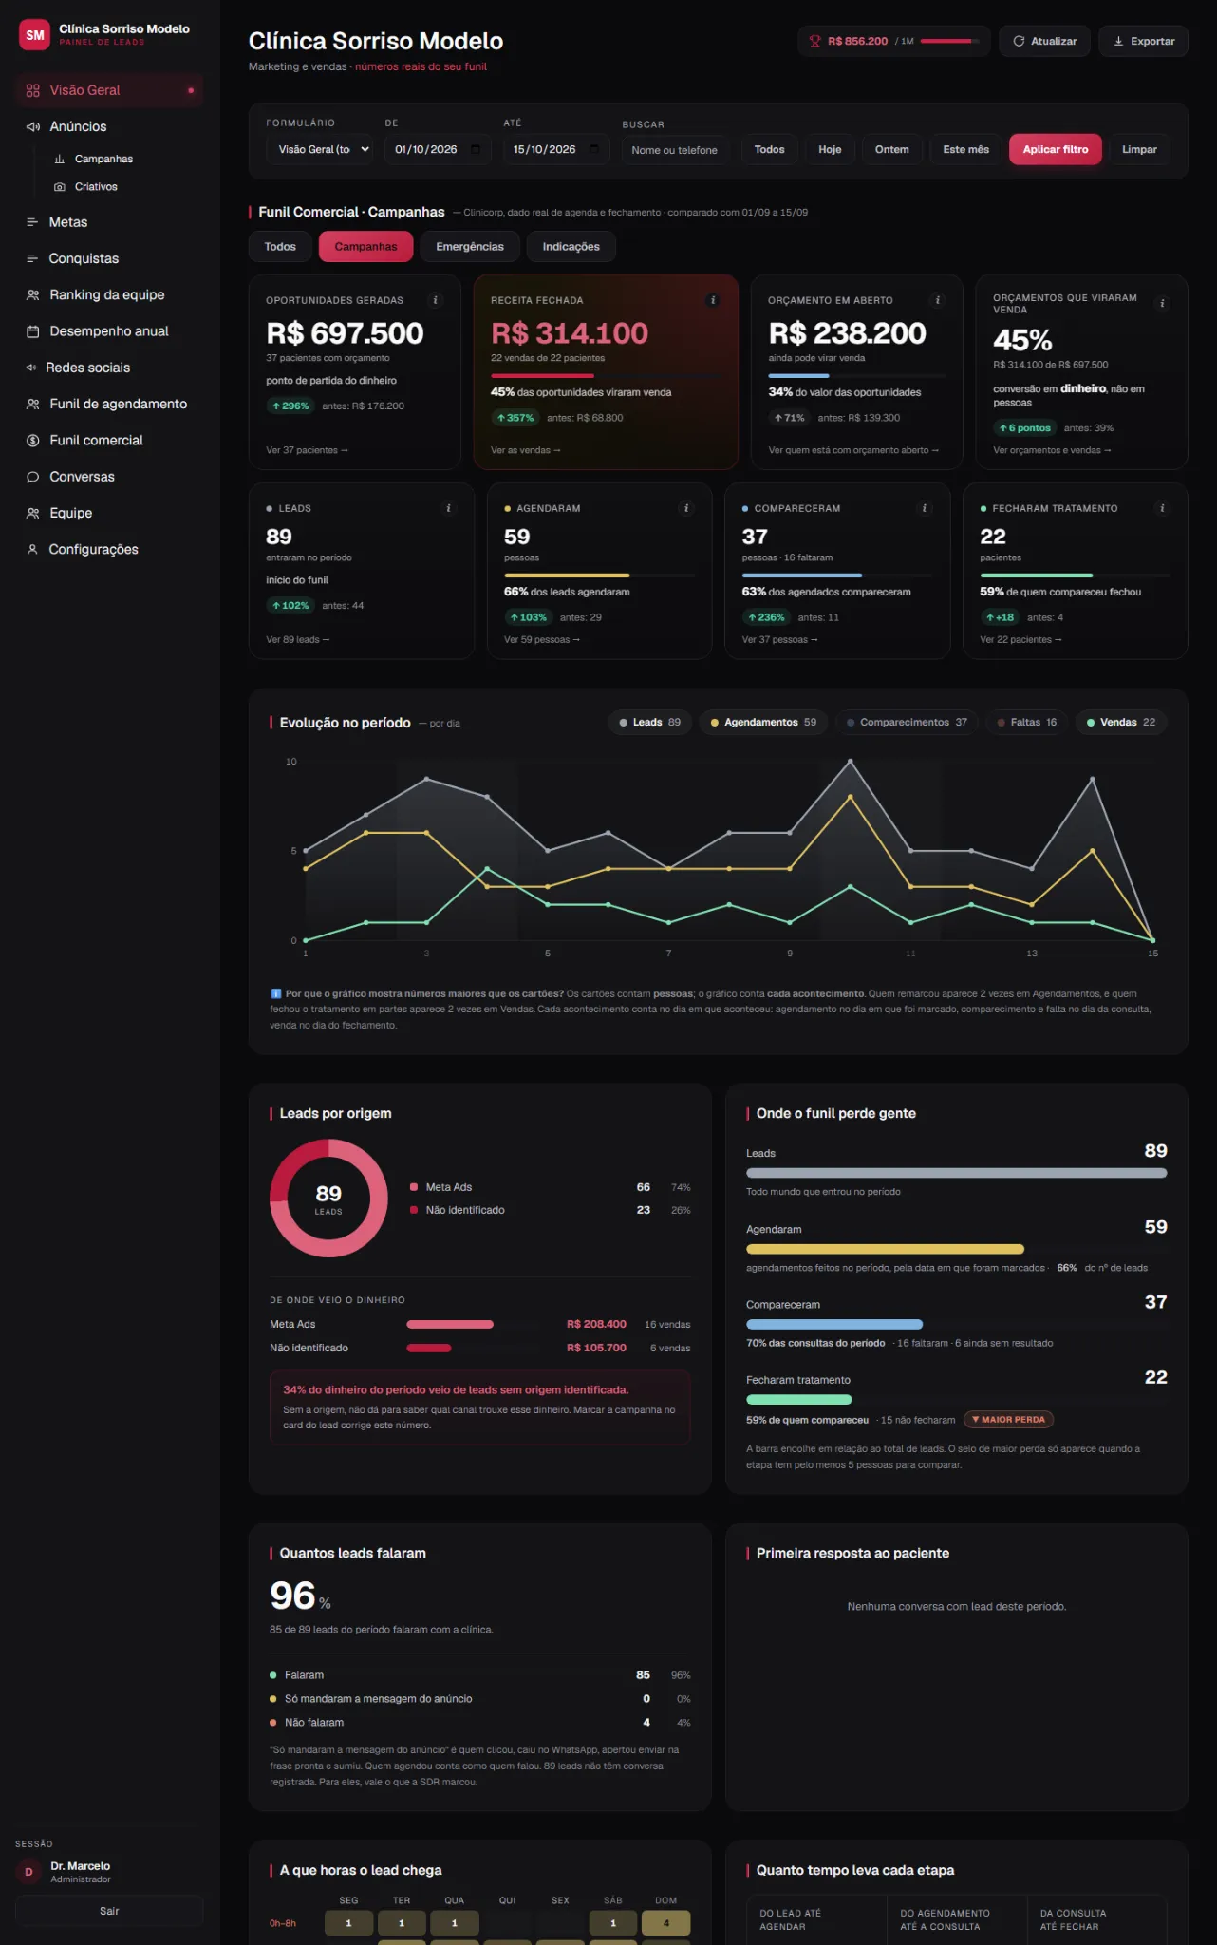The height and width of the screenshot is (1945, 1217).
Task: Select the Campanhas funnel tab
Action: point(365,247)
